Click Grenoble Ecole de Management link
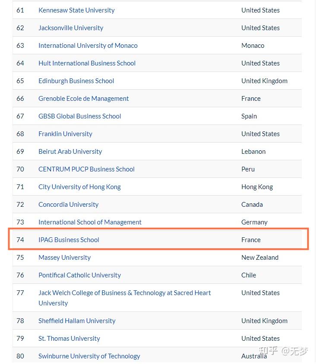The height and width of the screenshot is (364, 316). click(83, 98)
